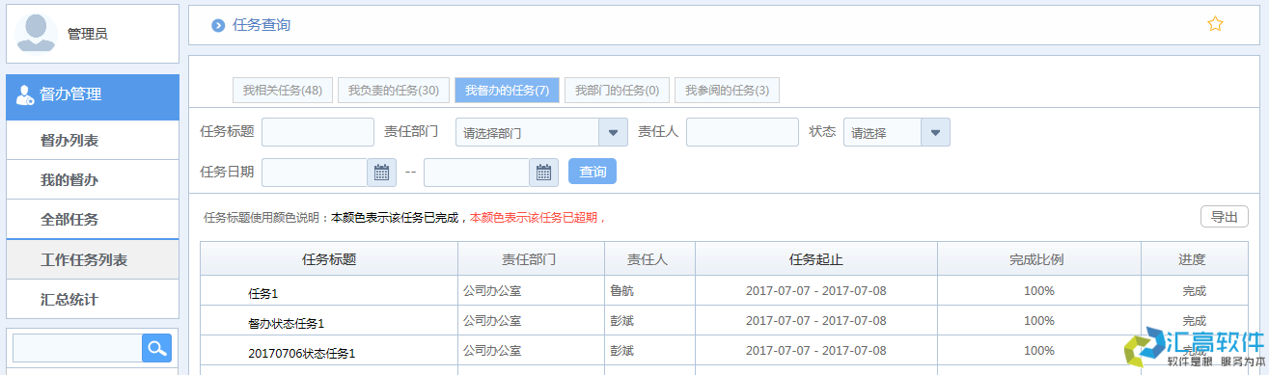Click the 任务查询 page title
The width and height of the screenshot is (1269, 375).
pos(262,25)
